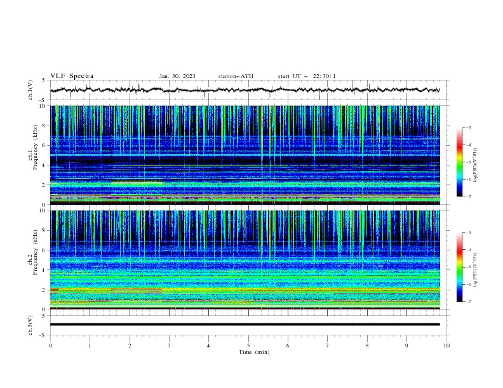The image size is (503, 388).
Task: Click the ch.2 Frequency (kHz) axis label
Action: 33,252
